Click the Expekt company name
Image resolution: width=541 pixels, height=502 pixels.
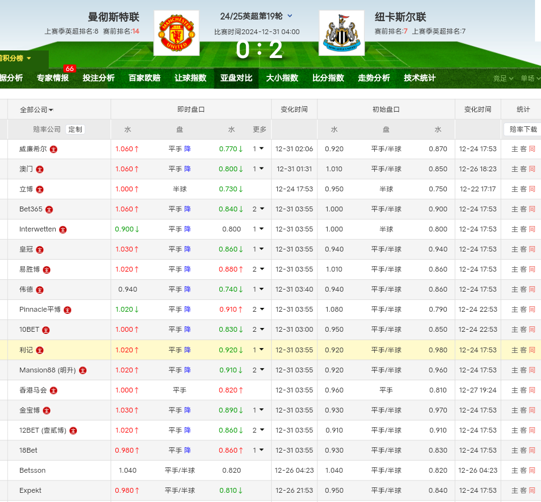30,490
